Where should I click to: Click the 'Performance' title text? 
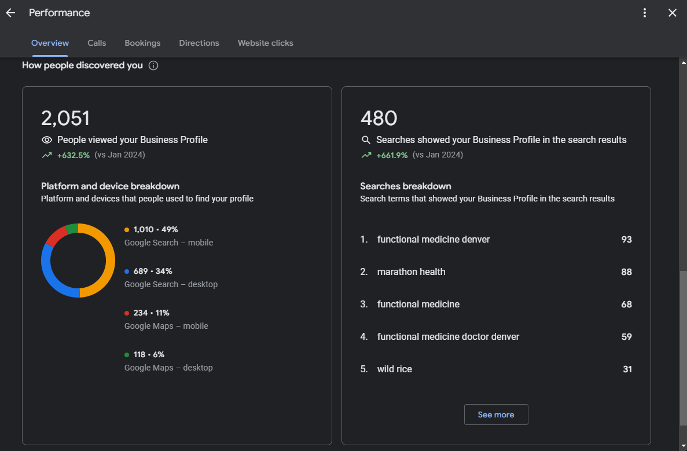pyautogui.click(x=59, y=13)
